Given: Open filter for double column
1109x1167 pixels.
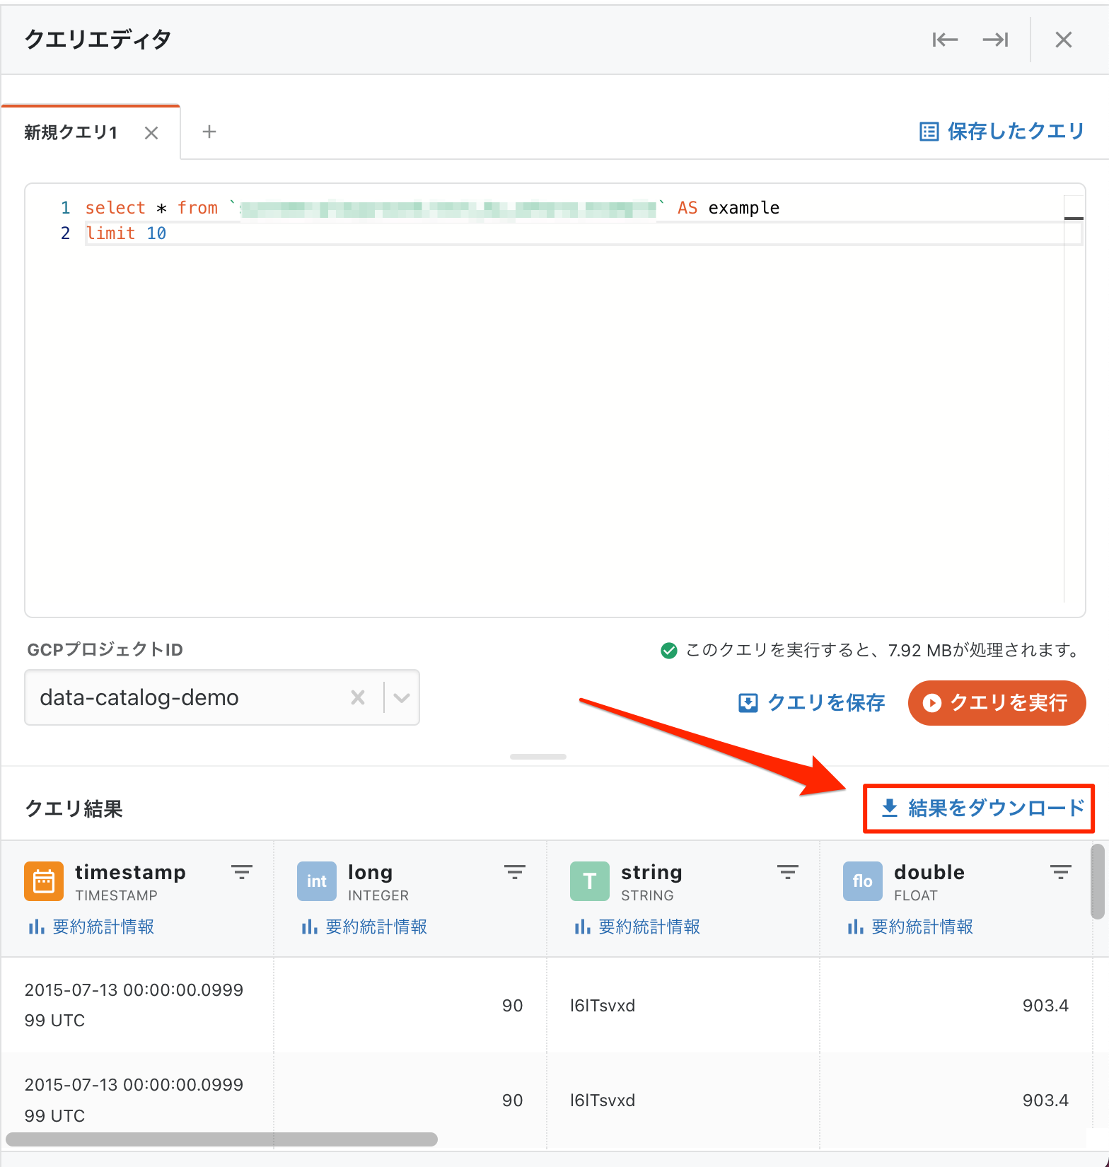Looking at the screenshot, I should (x=1061, y=872).
